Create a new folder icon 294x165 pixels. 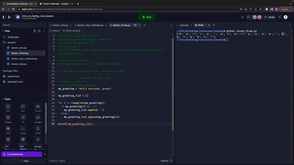pos(39,31)
